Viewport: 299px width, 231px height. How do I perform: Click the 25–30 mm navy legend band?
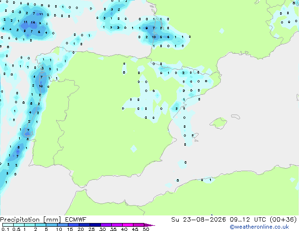pos(95,225)
